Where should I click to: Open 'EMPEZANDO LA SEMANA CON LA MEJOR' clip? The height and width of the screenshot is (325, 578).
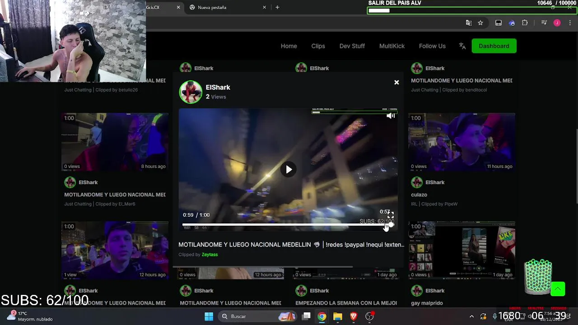tap(346, 303)
